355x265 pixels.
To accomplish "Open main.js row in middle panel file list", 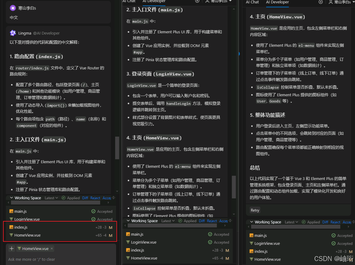I will point(178,234).
